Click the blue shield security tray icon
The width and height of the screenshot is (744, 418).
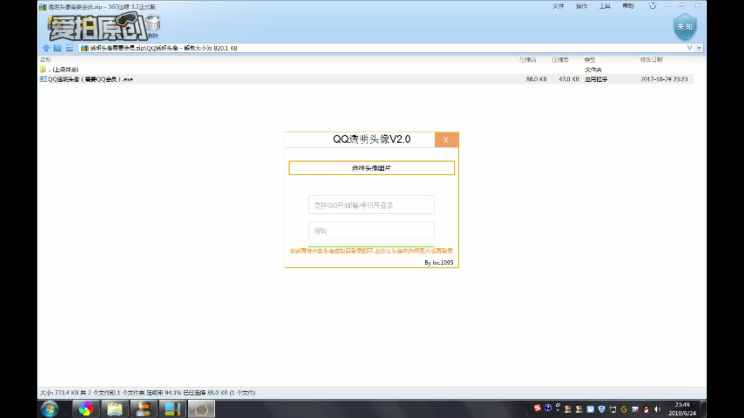601,409
